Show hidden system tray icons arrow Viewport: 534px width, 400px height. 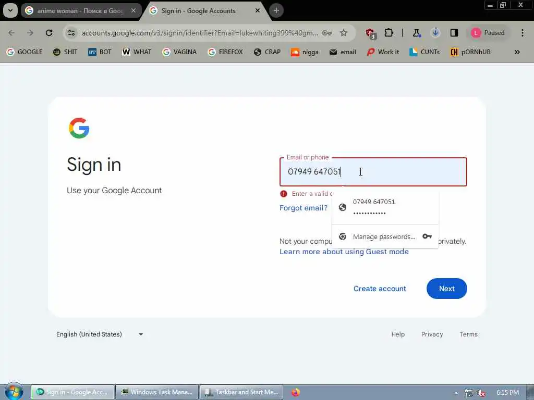456,393
